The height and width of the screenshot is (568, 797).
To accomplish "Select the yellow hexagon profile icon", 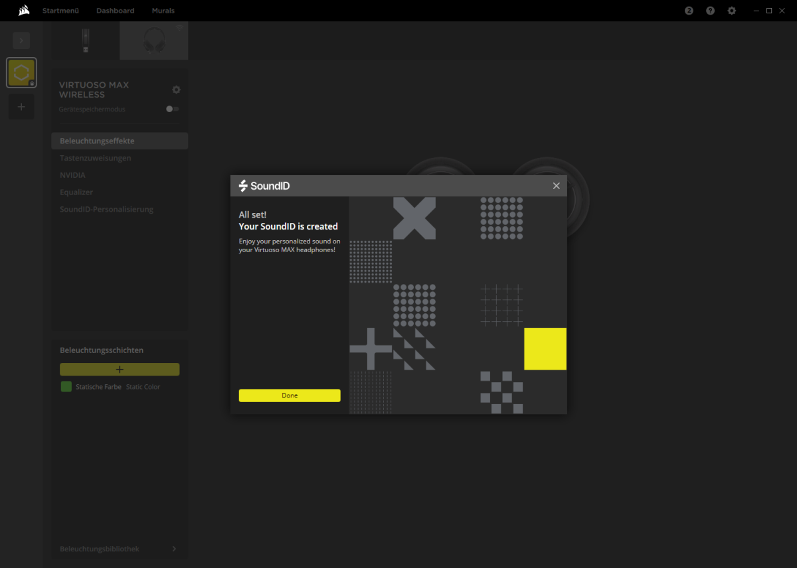I will (x=21, y=73).
